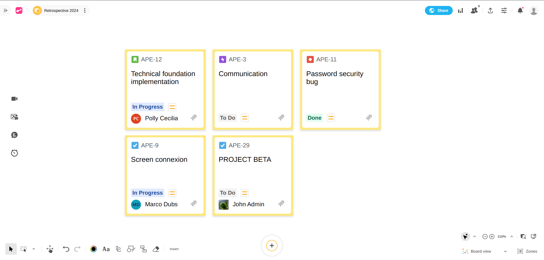Activate the Connector diagram tool
The width and height of the screenshot is (544, 260).
click(x=143, y=249)
